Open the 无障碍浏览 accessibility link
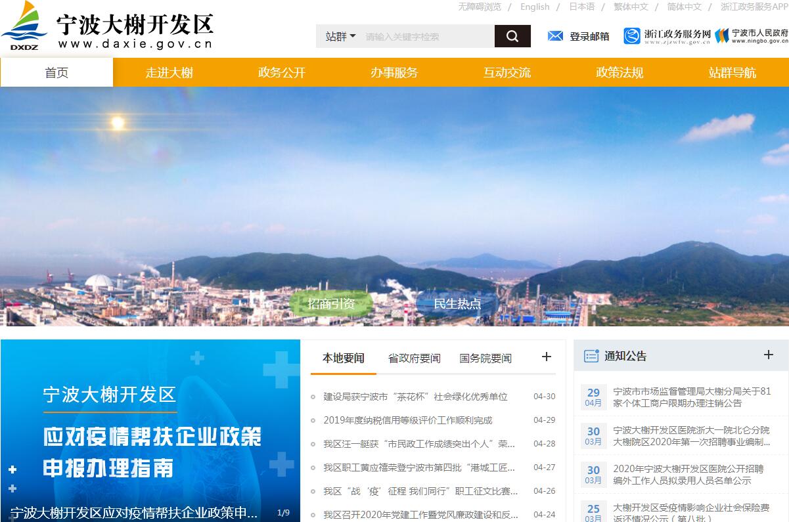 tap(479, 7)
